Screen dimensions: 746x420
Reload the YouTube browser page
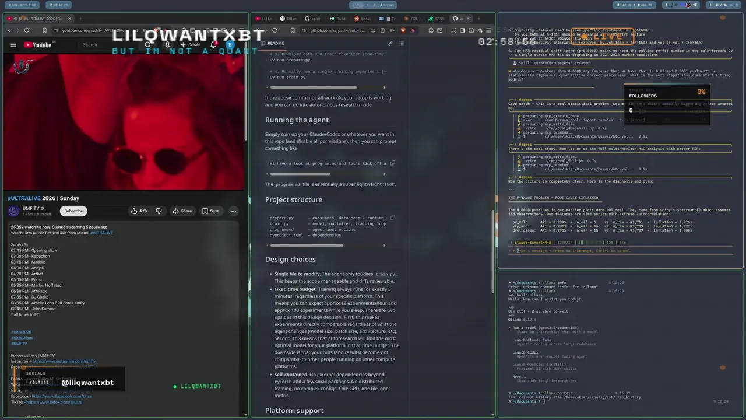point(27,30)
